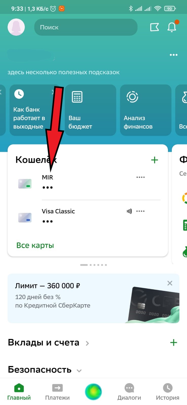Open the flag bookmark icon near search
Image resolution: width=187 pixels, height=405 pixels.
pos(155,27)
